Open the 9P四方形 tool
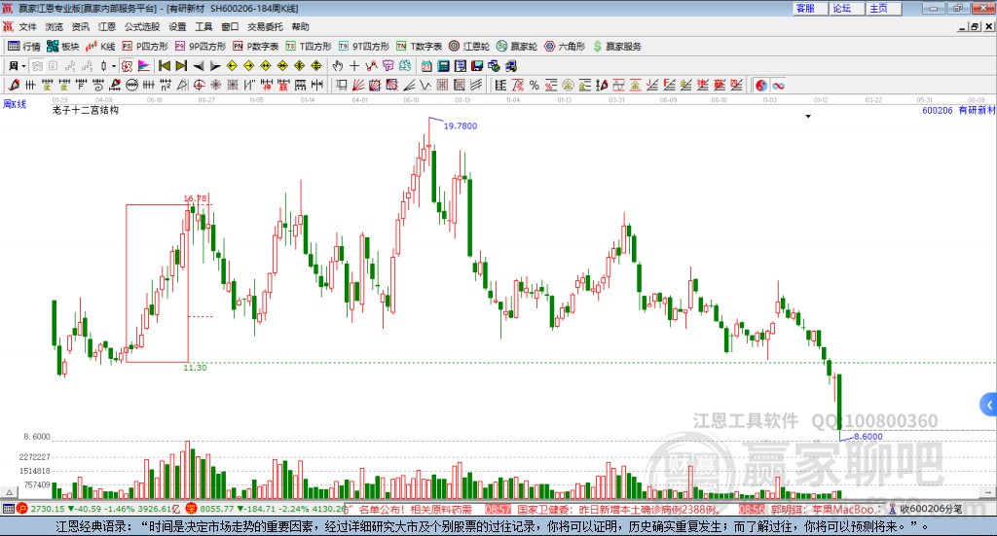Image resolution: width=997 pixels, height=536 pixels. click(201, 47)
